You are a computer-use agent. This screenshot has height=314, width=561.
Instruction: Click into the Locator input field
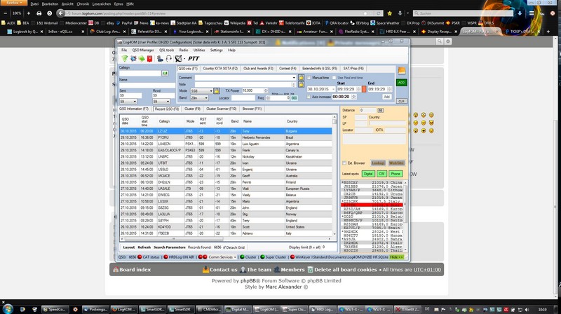pyautogui.click(x=243, y=98)
